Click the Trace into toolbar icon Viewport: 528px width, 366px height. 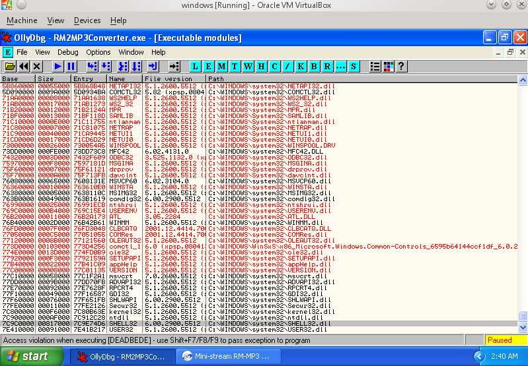click(x=122, y=67)
